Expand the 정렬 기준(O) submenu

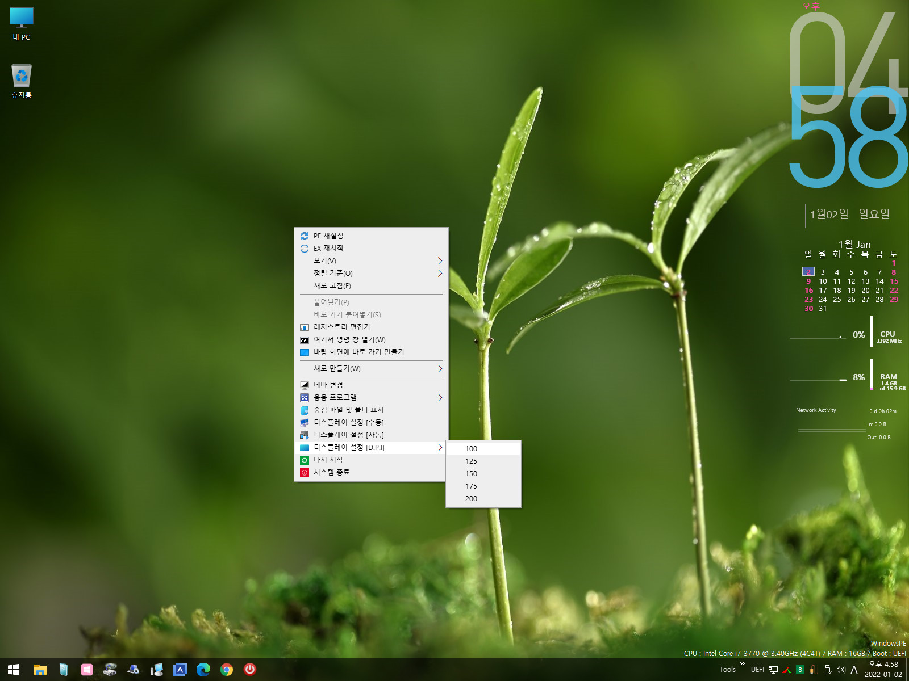click(x=371, y=273)
